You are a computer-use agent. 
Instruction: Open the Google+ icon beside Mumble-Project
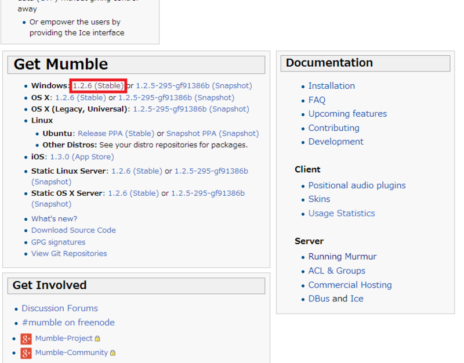click(26, 339)
